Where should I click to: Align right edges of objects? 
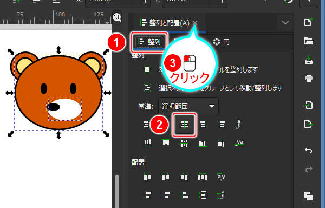coord(203,125)
